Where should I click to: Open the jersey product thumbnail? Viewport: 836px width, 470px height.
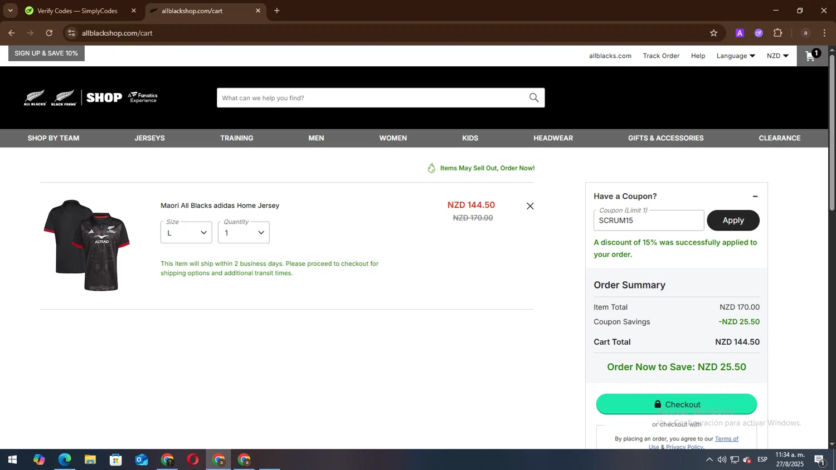[x=86, y=245]
